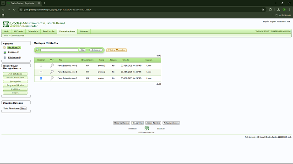Open the Actions dropdown menu
293x164 pixels.
click(x=96, y=50)
